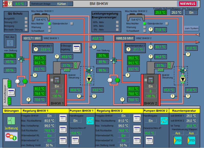
Task: Click the zum System button
Action: pyautogui.click(x=191, y=28)
